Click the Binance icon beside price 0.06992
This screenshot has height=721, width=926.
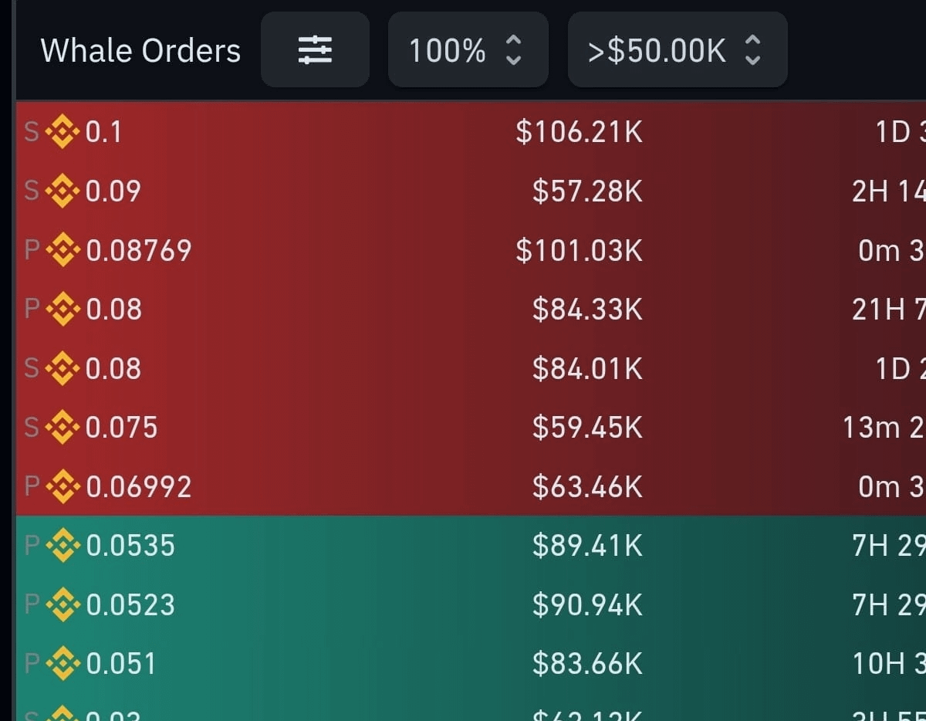(63, 487)
